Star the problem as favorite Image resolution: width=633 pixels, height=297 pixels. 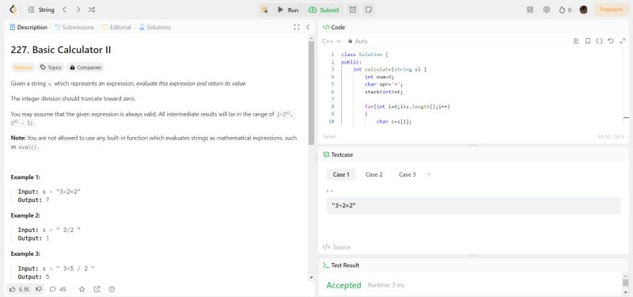point(82,289)
